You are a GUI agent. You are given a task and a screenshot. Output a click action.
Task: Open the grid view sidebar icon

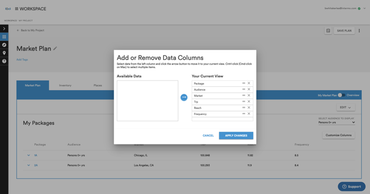(4, 37)
